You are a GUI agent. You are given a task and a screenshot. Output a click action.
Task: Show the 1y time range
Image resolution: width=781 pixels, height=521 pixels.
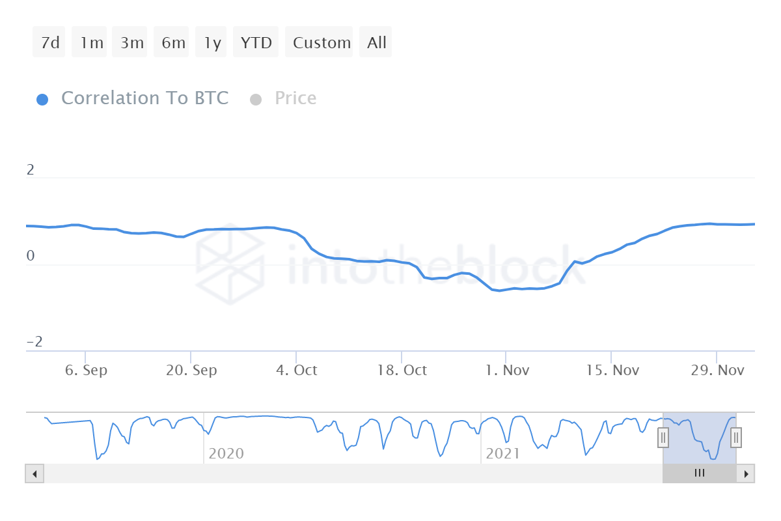pyautogui.click(x=212, y=42)
